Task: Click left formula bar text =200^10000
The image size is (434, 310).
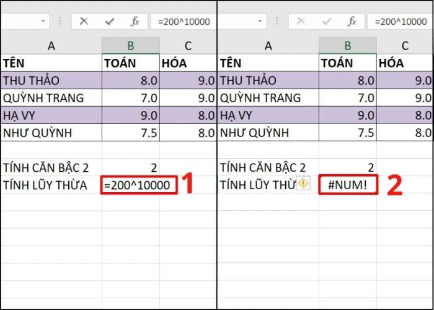Action: point(184,22)
